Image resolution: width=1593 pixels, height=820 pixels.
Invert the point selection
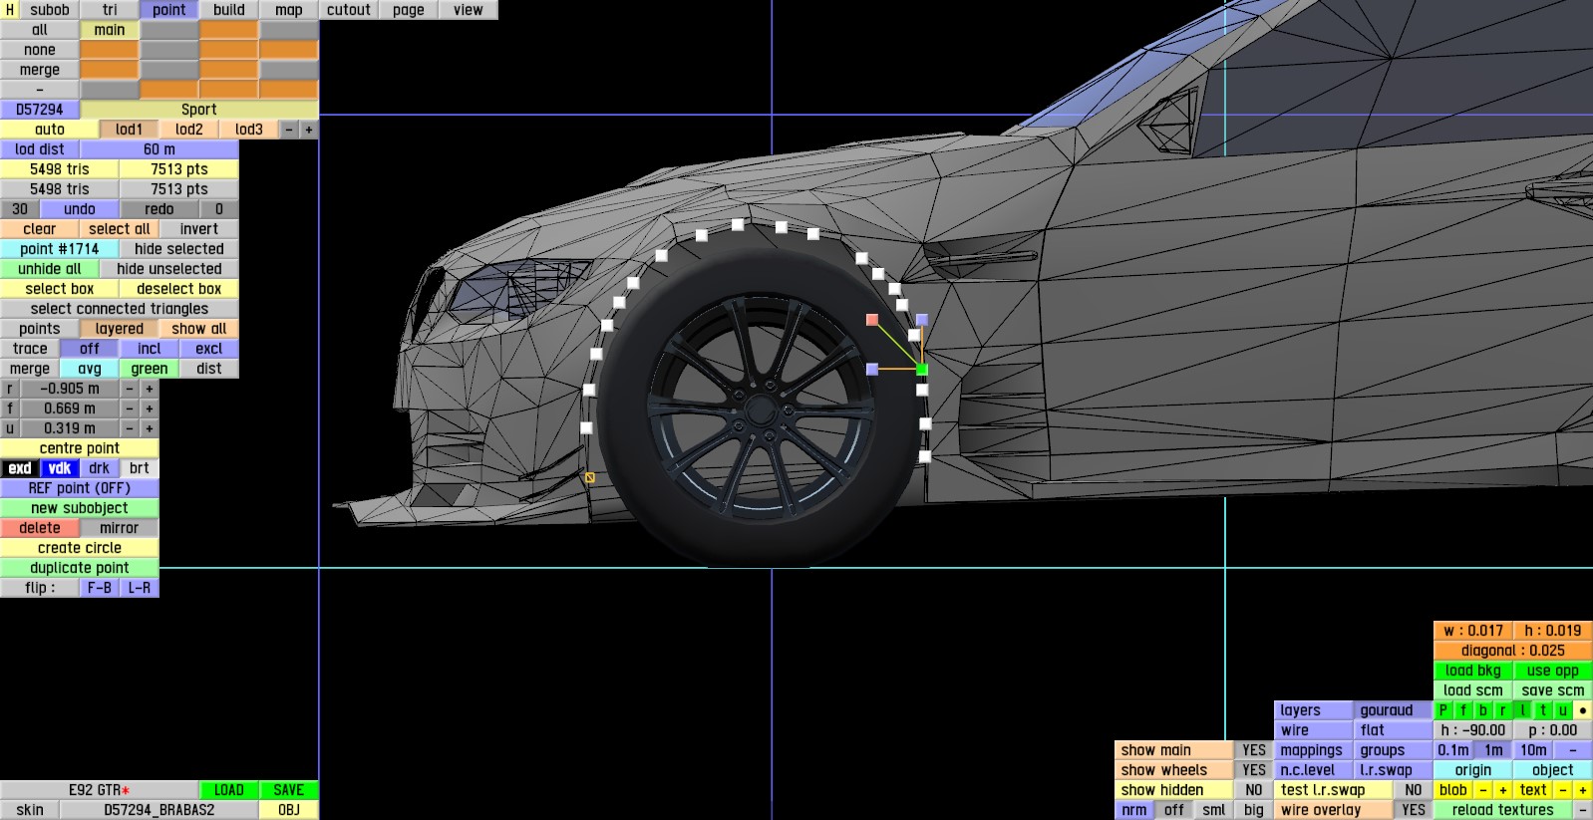(x=199, y=229)
